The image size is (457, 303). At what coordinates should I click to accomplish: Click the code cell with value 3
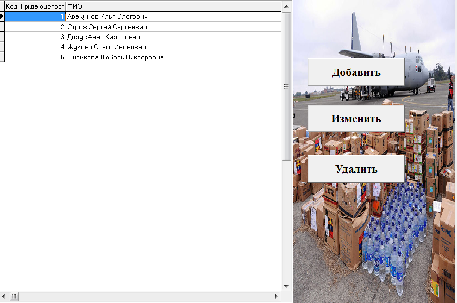pos(35,37)
